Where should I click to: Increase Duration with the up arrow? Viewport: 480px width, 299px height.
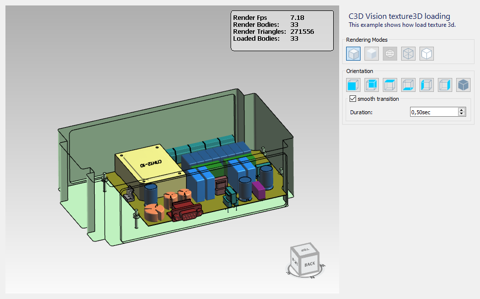click(x=462, y=110)
